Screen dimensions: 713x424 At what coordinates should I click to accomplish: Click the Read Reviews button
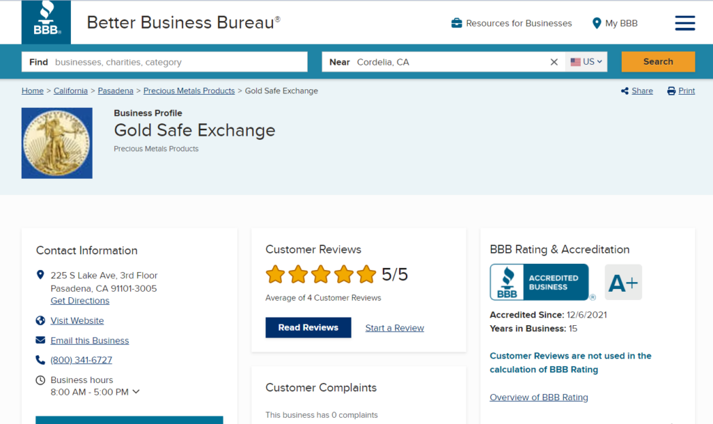coord(308,328)
